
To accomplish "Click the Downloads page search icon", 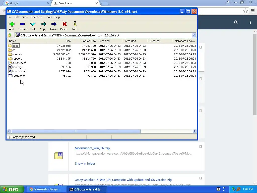I will point(236,22).
